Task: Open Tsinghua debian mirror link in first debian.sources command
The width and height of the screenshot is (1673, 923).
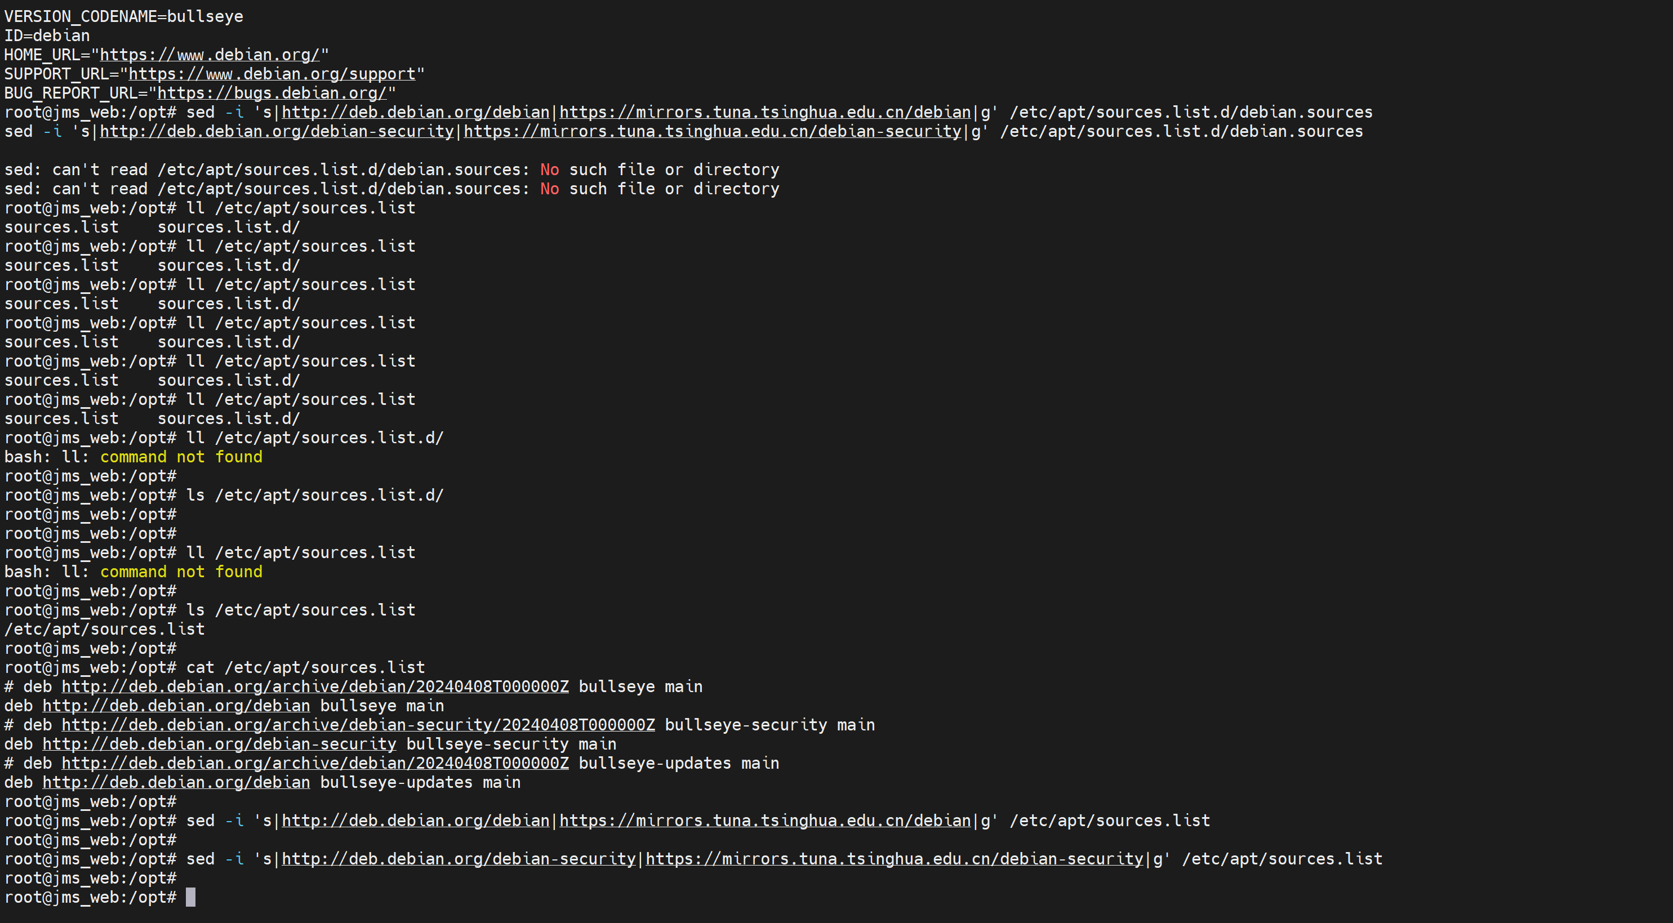Action: coord(765,112)
